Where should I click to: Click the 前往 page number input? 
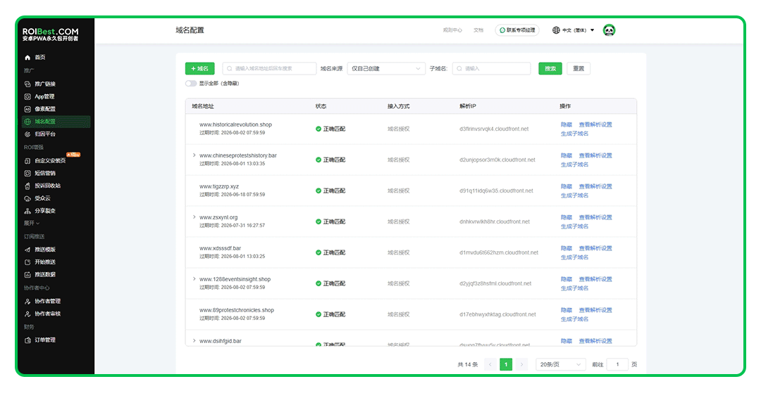click(x=617, y=364)
